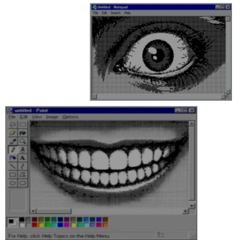Activate the Airbrush spray tool
Viewport: 240px width, 240px height.
pyautogui.click(x=13, y=158)
